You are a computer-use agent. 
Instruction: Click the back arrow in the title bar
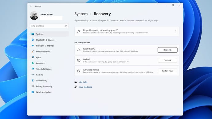pos(31,6)
